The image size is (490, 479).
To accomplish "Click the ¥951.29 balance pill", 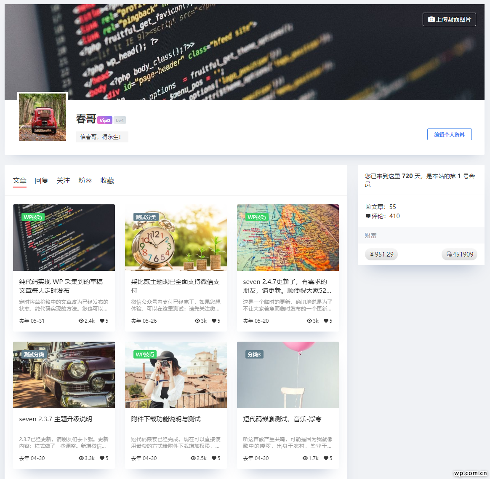I will (x=381, y=254).
